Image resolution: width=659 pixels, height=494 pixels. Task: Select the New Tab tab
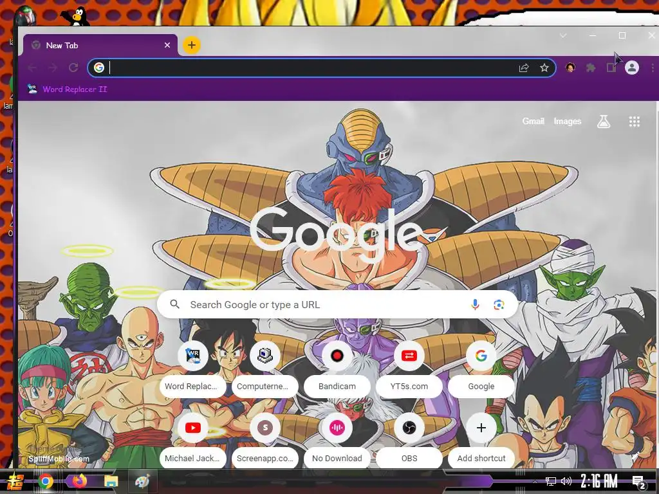[100, 45]
